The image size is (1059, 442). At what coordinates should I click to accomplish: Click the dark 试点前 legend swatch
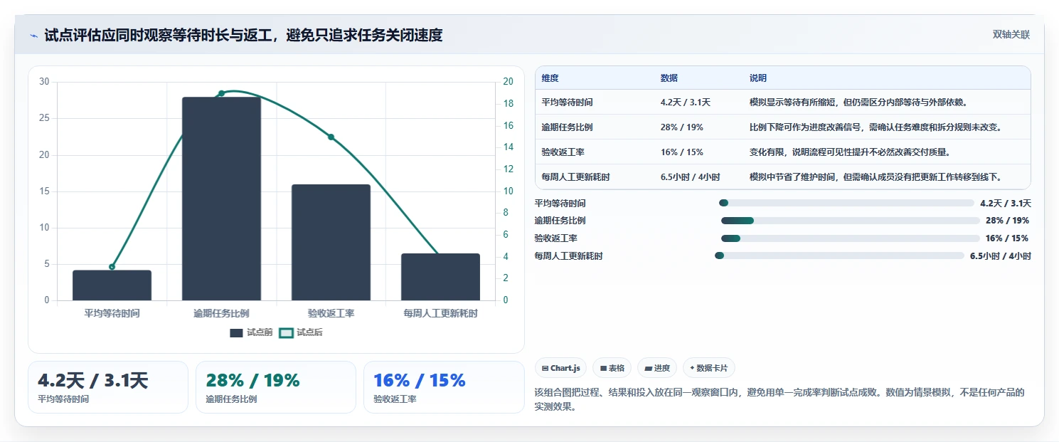(236, 332)
